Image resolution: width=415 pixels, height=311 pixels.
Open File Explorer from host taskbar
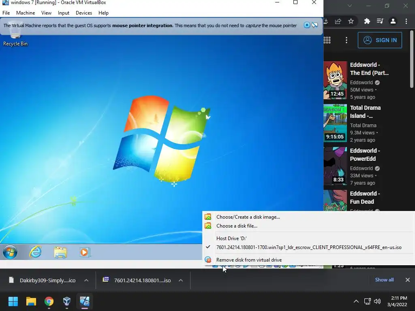pos(31,301)
